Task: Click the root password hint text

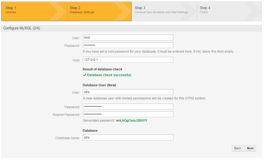Action: [158, 51]
